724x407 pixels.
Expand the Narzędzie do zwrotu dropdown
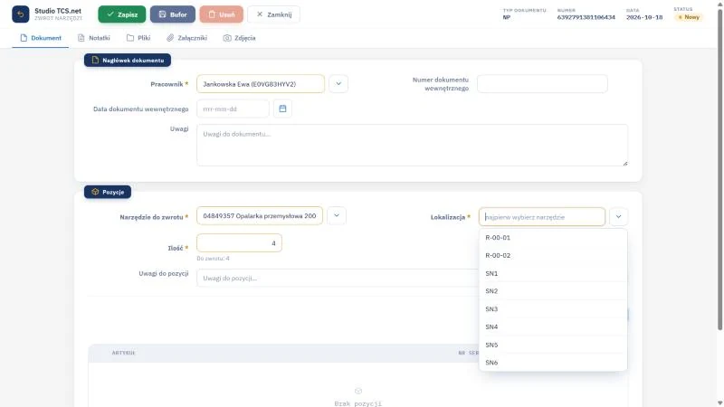[337, 216]
